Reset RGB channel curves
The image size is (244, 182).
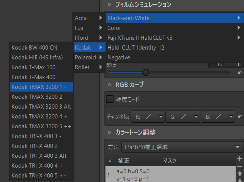pos(240,117)
